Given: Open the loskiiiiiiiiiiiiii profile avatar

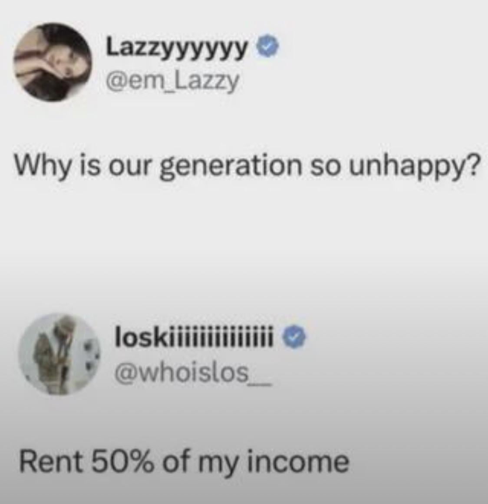Looking at the screenshot, I should pos(59,354).
